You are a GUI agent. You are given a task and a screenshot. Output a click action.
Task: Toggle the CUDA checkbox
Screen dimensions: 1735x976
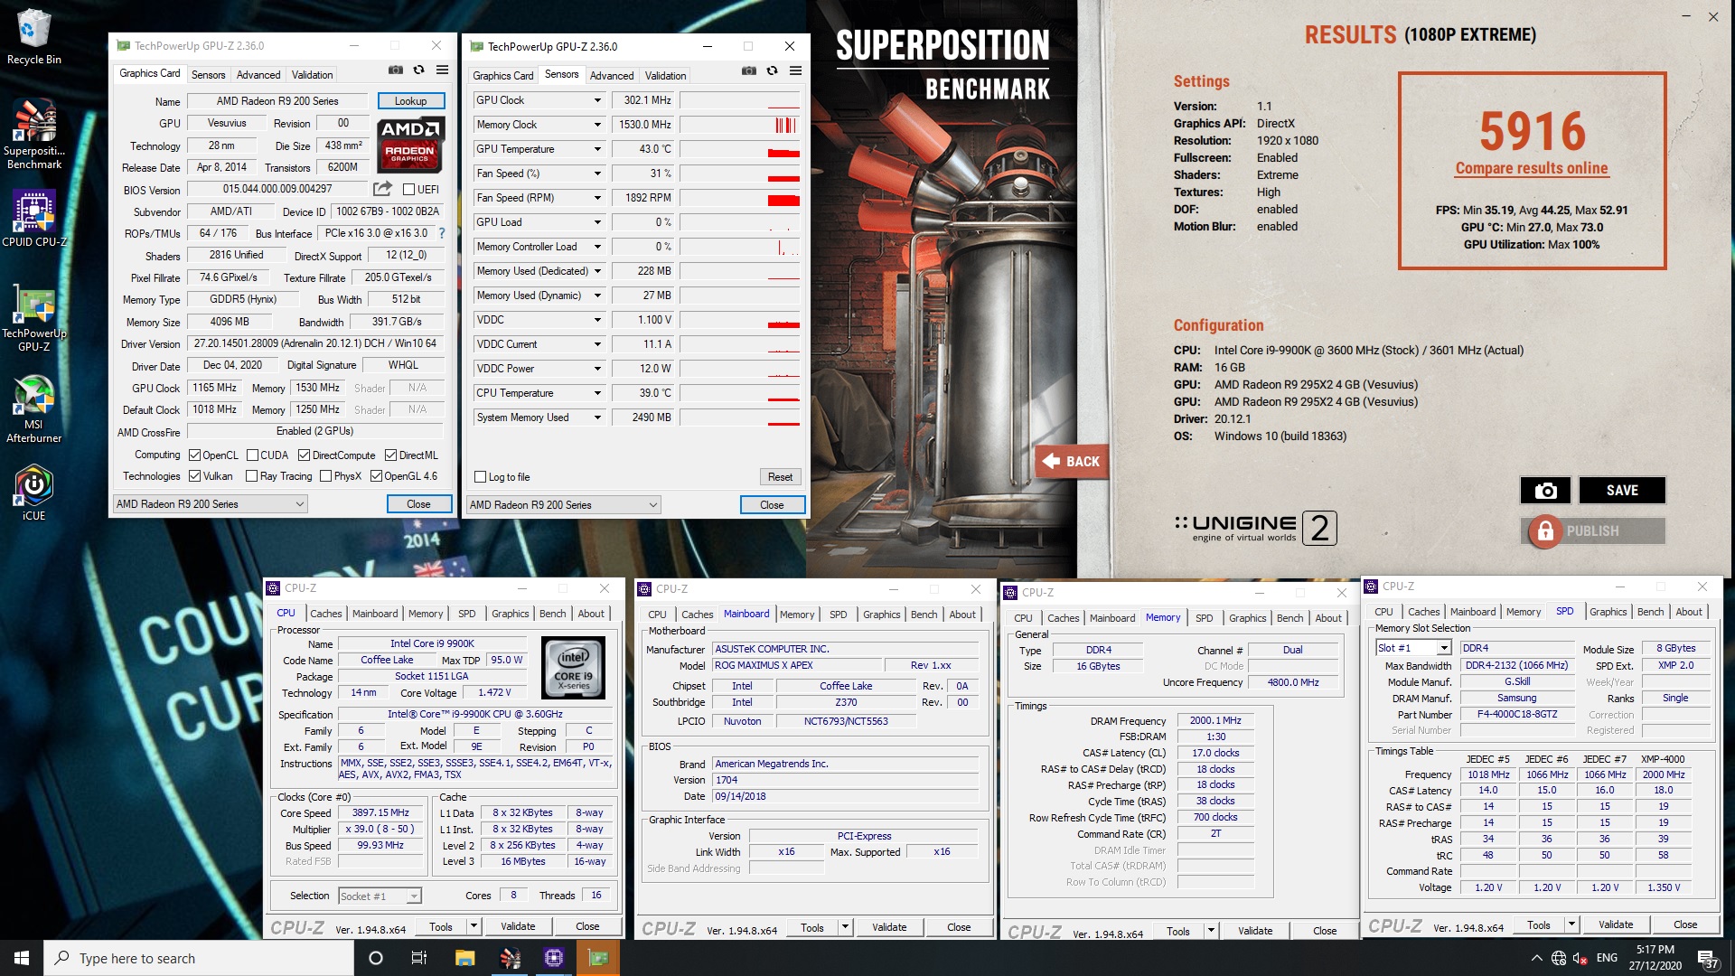252,455
